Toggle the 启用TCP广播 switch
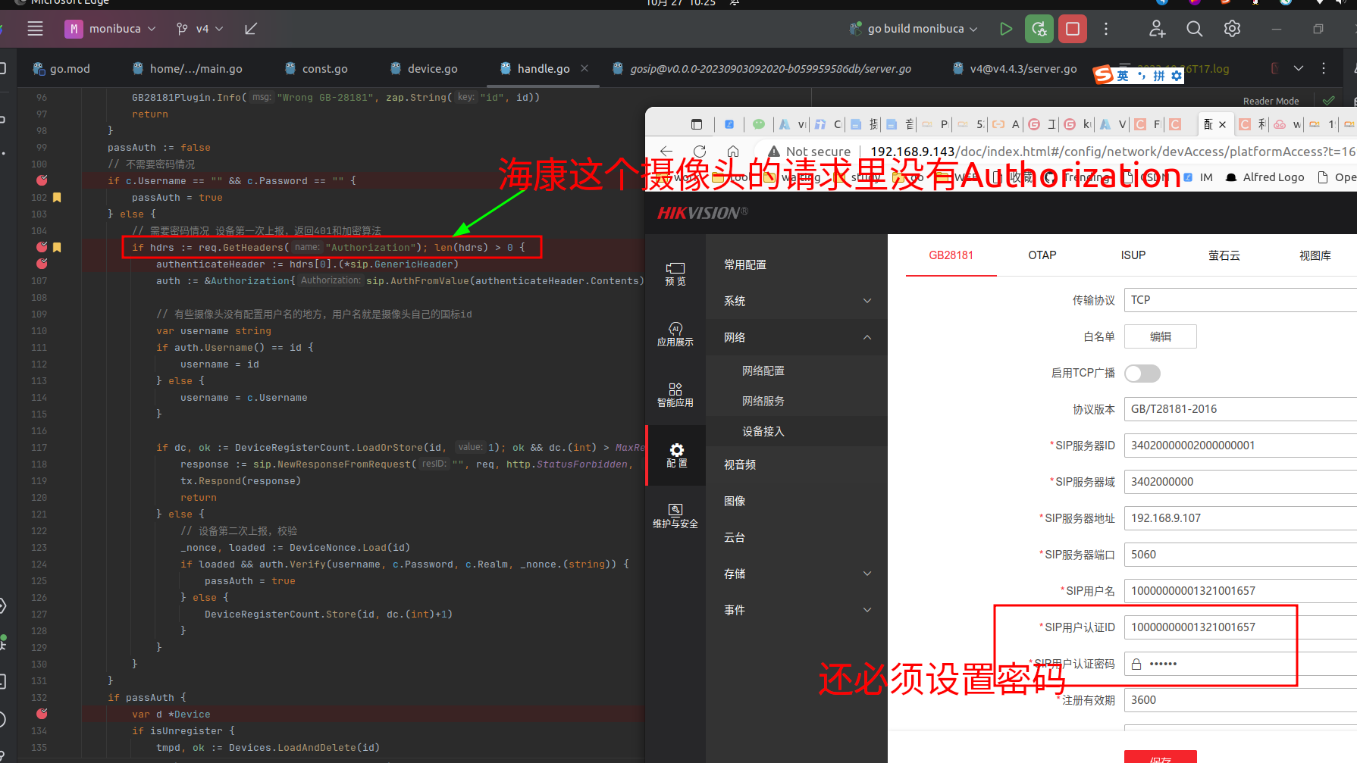The height and width of the screenshot is (763, 1357). click(1142, 373)
